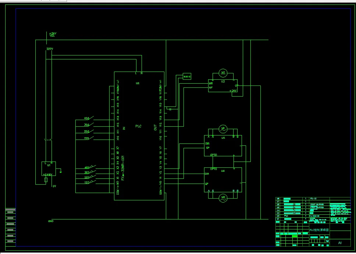Click the PLC控制原理图 title block text
This screenshot has width=356, height=254.
(x=319, y=230)
